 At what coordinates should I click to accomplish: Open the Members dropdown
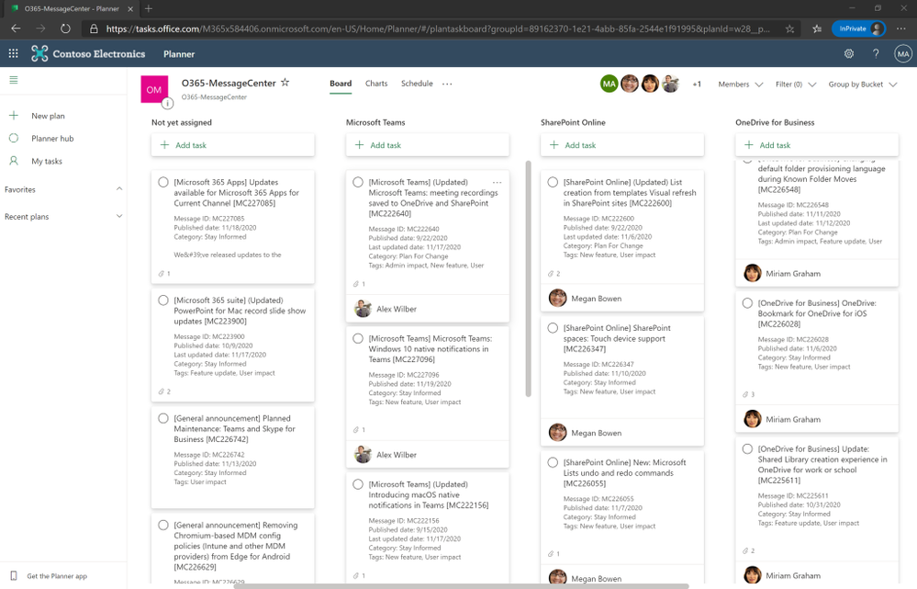coord(741,85)
